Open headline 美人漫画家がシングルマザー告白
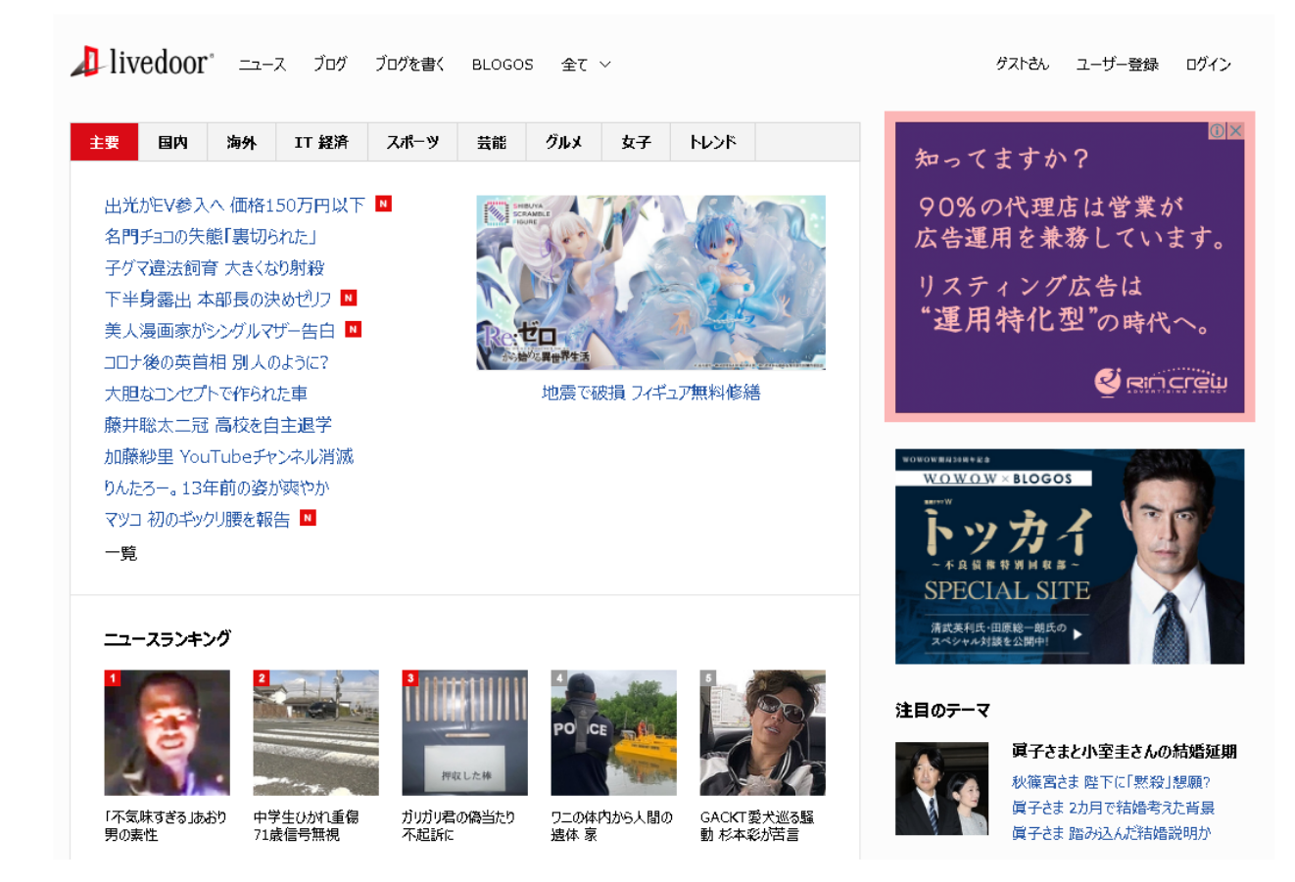 219,330
